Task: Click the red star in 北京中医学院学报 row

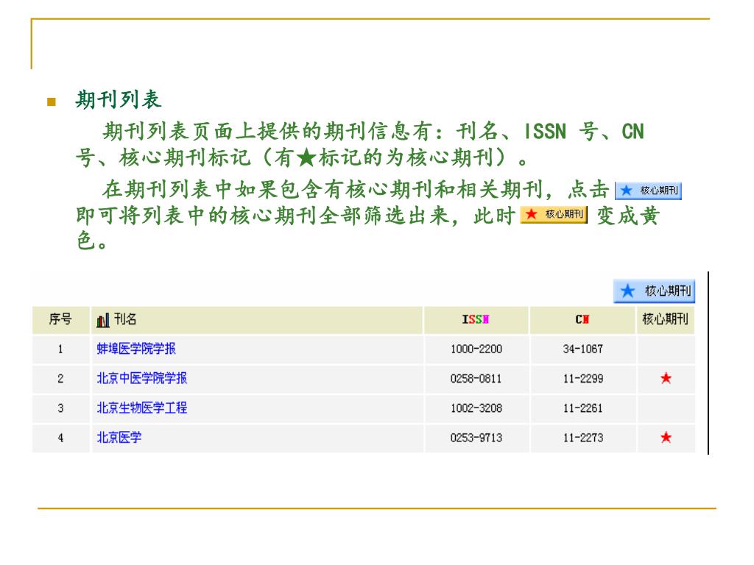Action: pyautogui.click(x=666, y=378)
